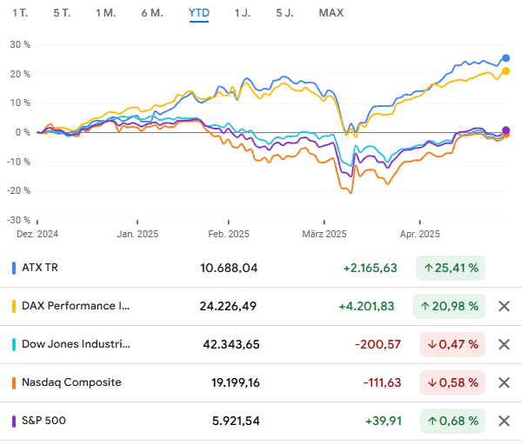The width and height of the screenshot is (527, 445).
Task: Click the S&P 500 0,68 % change badge
Action: pos(452,422)
